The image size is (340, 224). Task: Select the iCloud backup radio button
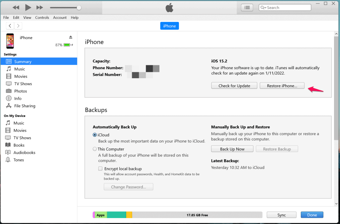(95, 135)
